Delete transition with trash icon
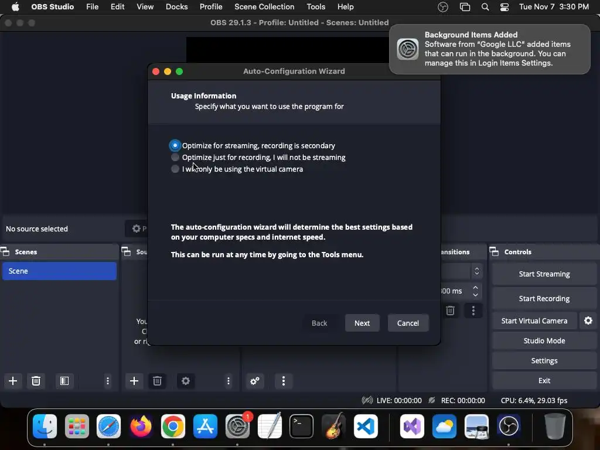The image size is (600, 450). click(451, 311)
